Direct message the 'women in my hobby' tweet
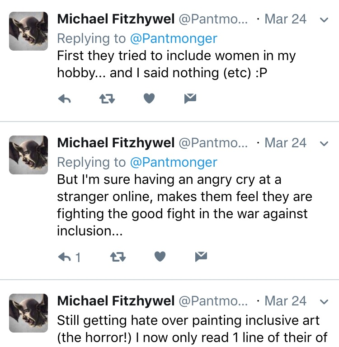The height and width of the screenshot is (347, 339). 190,99
